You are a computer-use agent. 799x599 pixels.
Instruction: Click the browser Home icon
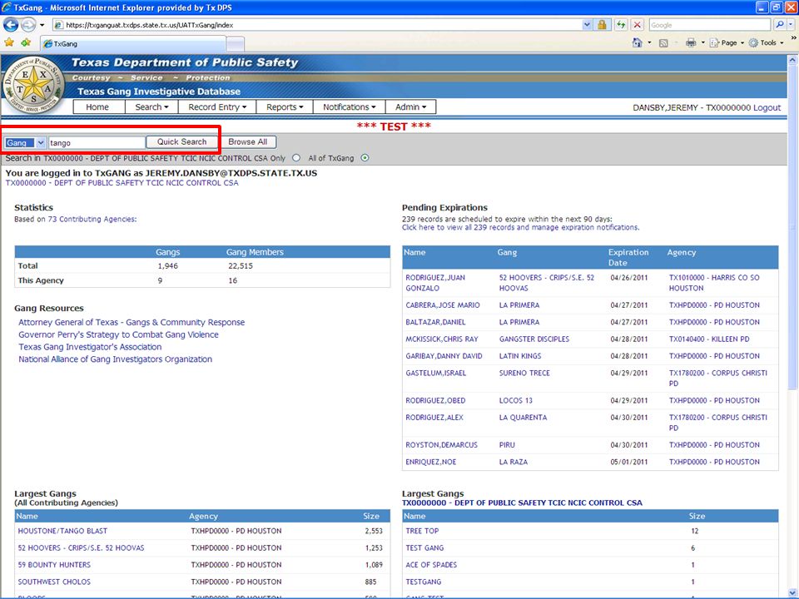tap(637, 42)
